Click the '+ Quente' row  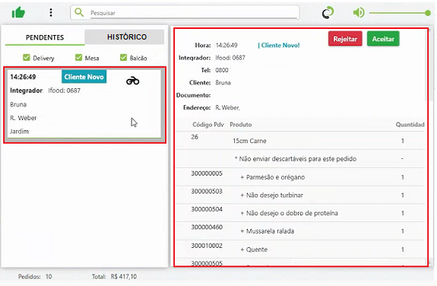click(x=300, y=249)
